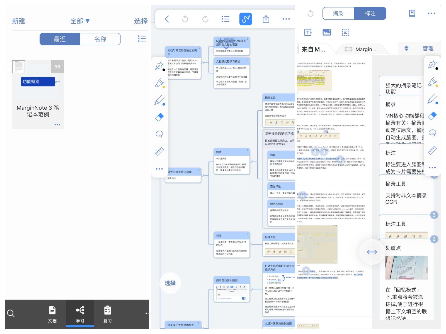
Task: Select the eraser in the mind map side toolbar
Action: click(159, 117)
